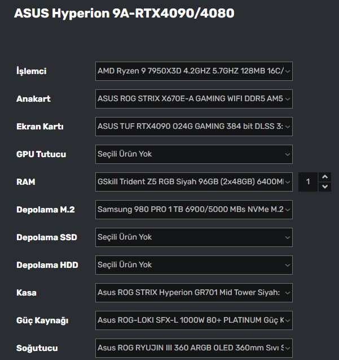
Task: Expand the Güç Kaynağı power supply dropdown
Action: coord(193,320)
